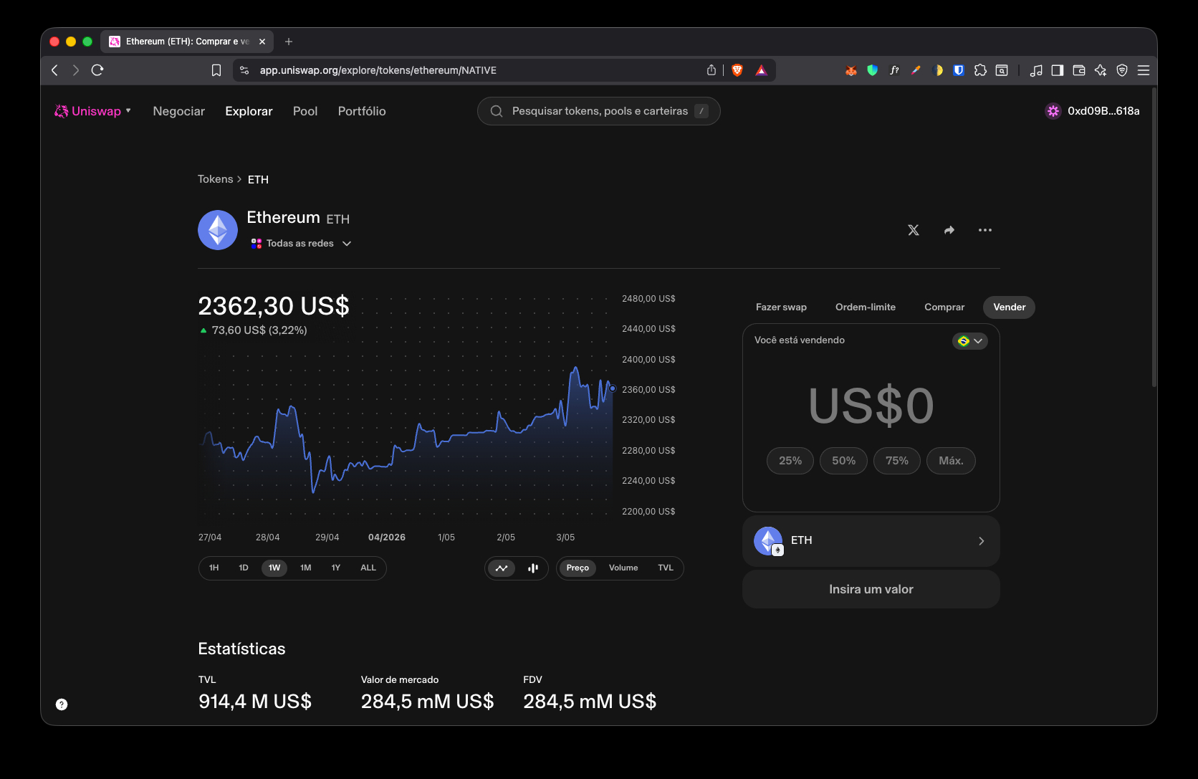Open the Brazil flag currency dropdown

[970, 341]
